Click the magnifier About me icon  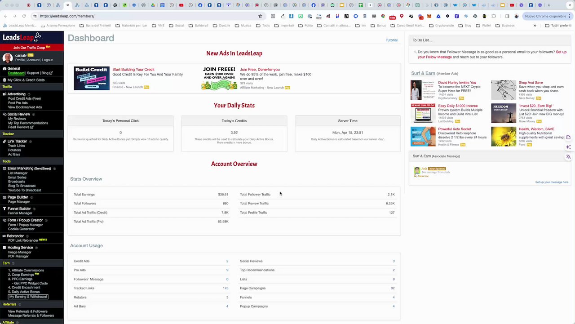pyautogui.click(x=415, y=176)
